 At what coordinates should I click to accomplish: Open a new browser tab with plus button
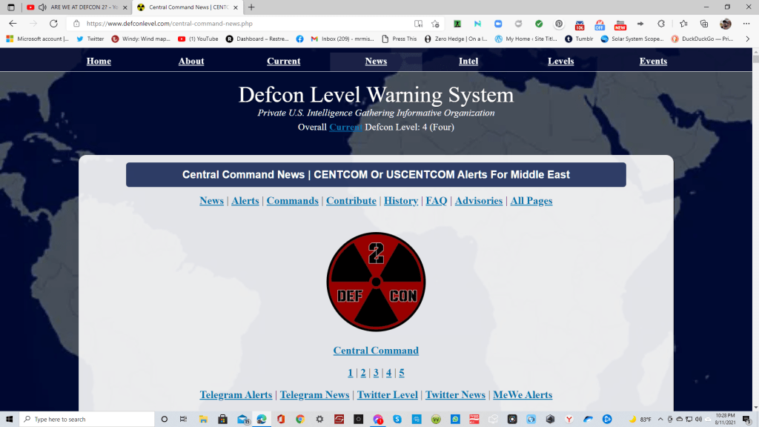(x=251, y=7)
